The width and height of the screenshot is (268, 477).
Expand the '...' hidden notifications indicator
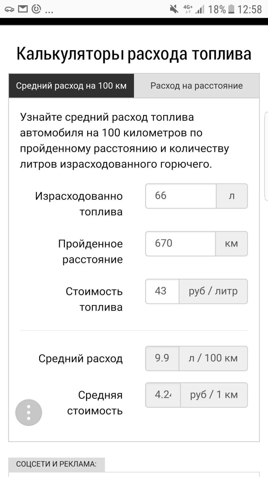[48, 10]
